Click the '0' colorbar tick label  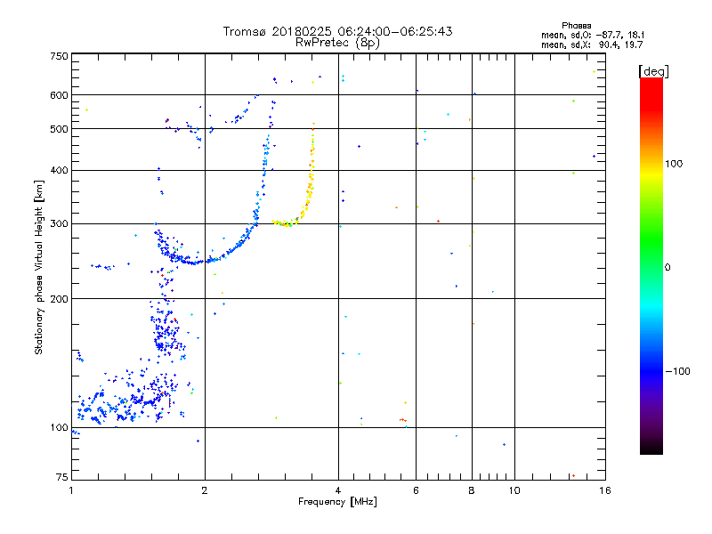[x=667, y=268]
